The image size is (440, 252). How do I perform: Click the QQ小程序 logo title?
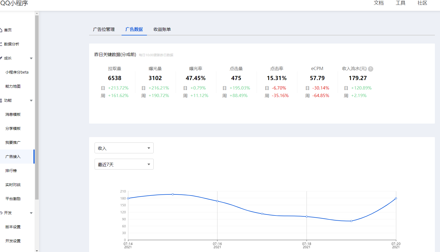[14, 3]
